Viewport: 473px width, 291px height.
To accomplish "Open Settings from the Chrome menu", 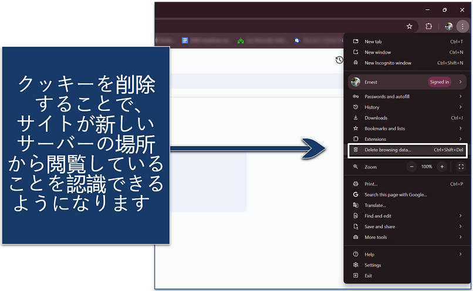I will [373, 265].
